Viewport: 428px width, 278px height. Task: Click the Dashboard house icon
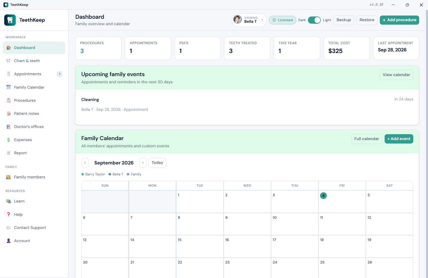click(x=9, y=48)
